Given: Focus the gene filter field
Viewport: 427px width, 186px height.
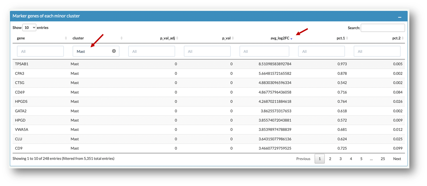Looking at the screenshot, I should coord(40,51).
